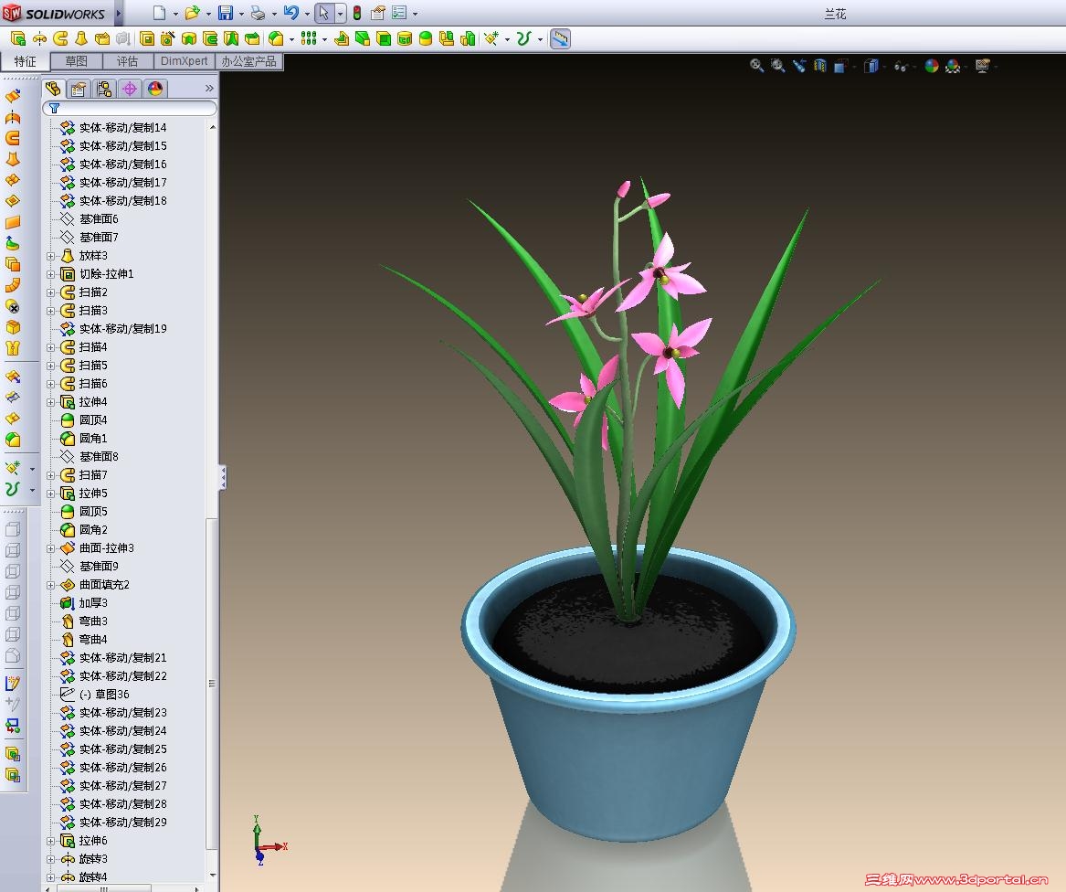
Task: Click the Apply Scene icon
Action: (x=953, y=66)
